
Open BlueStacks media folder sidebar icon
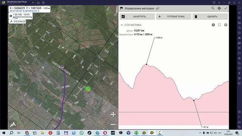click(239, 53)
